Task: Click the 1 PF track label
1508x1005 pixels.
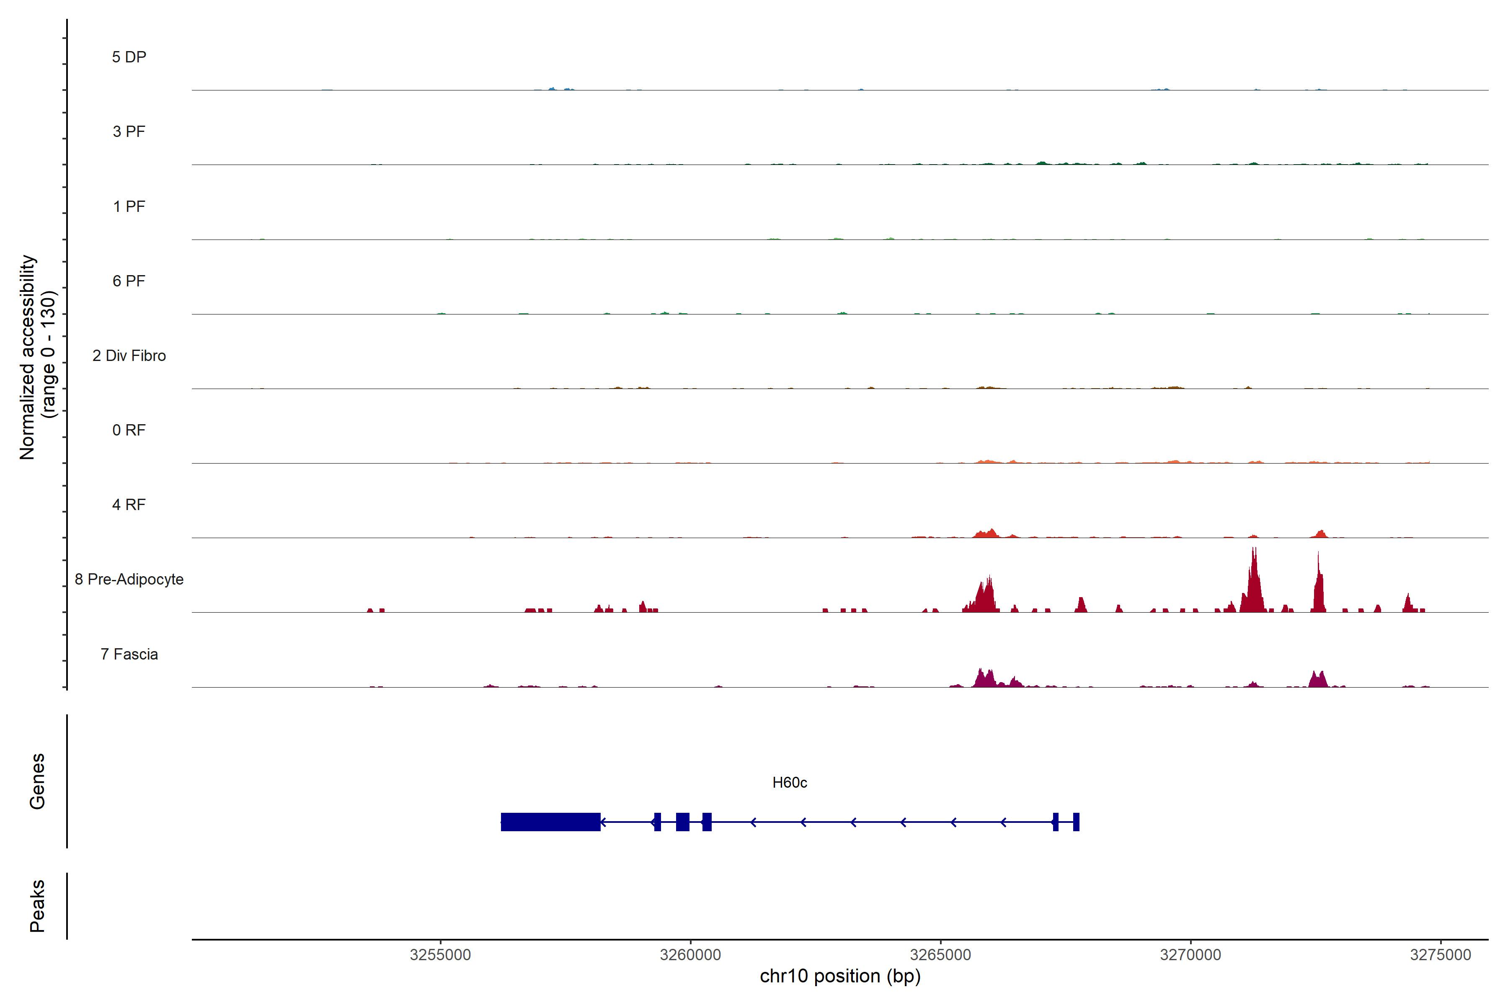Action: (x=129, y=206)
